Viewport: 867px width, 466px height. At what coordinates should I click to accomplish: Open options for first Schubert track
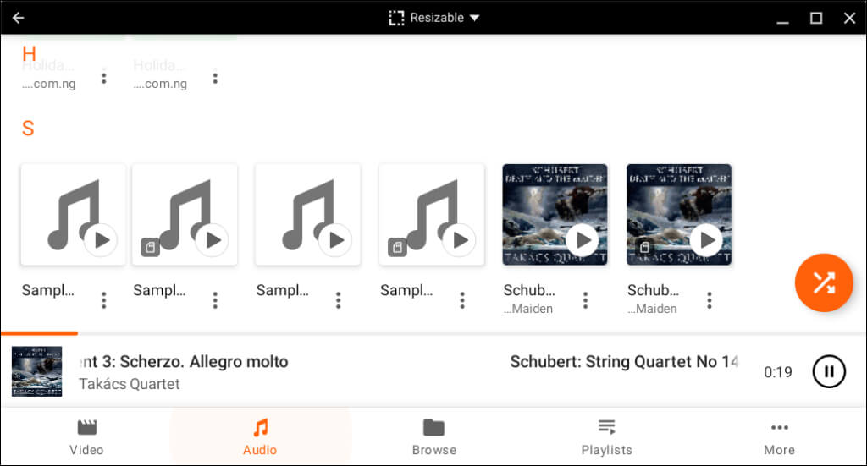point(585,299)
